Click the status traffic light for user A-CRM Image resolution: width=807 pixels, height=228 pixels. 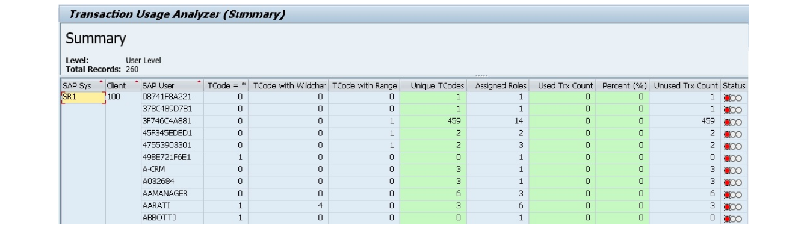coord(732,170)
